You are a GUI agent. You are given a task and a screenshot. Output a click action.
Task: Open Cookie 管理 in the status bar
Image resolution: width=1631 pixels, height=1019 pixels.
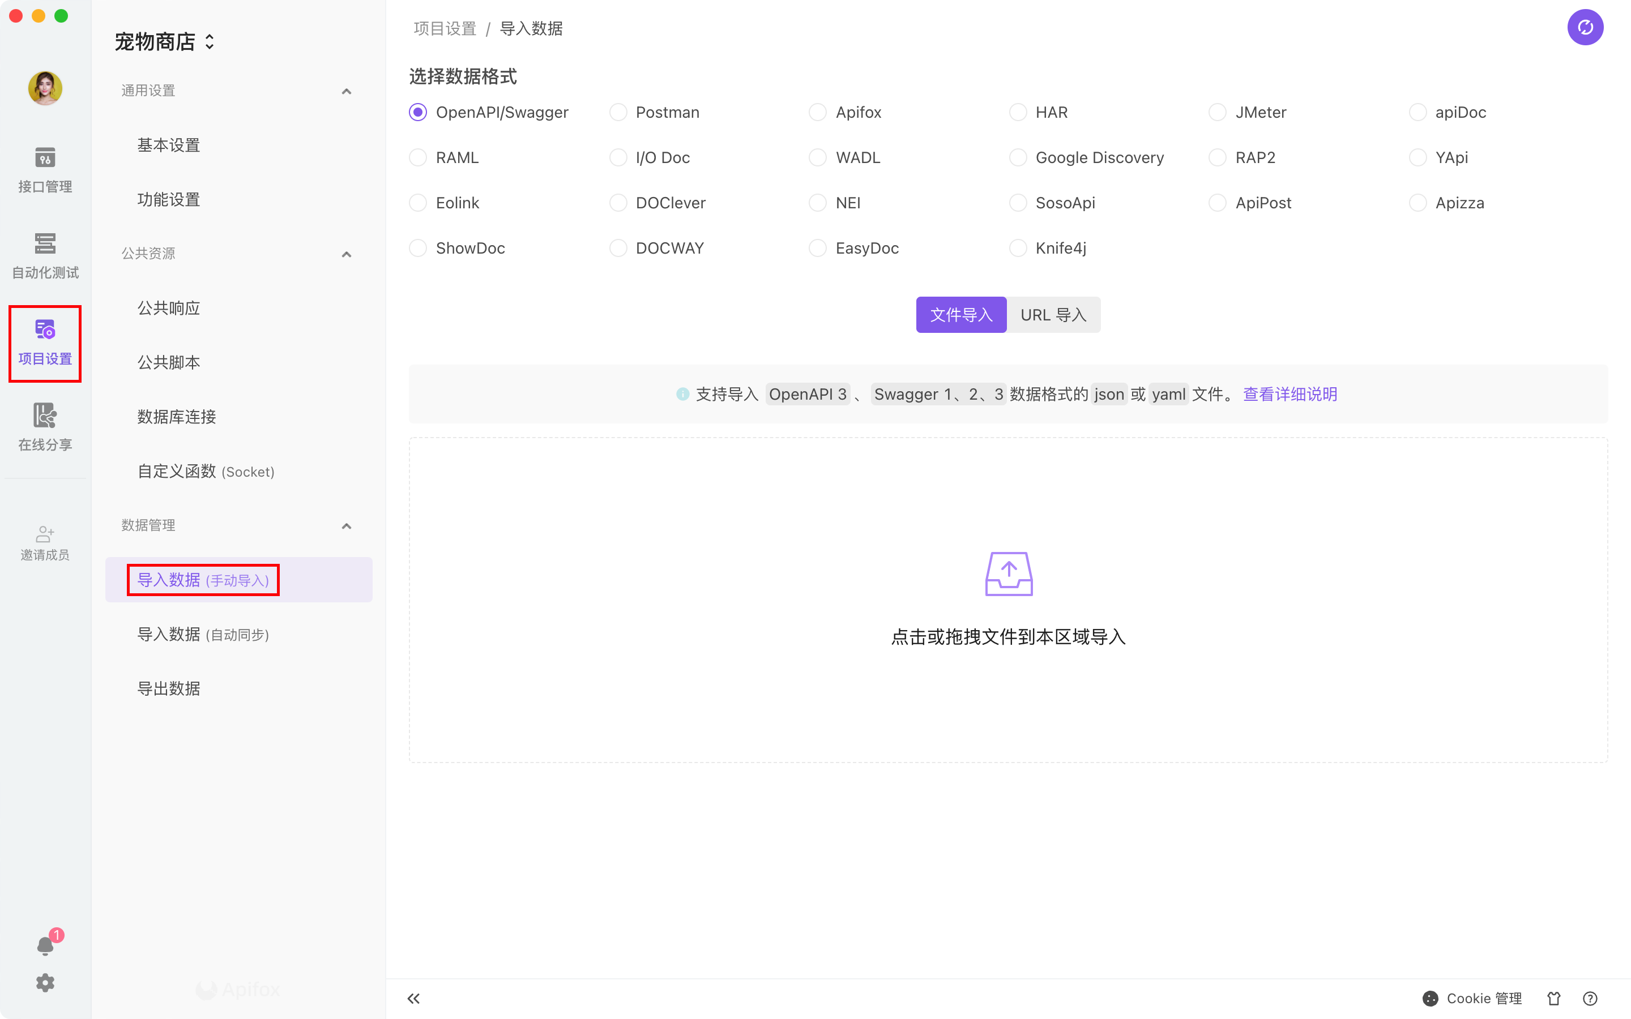pyautogui.click(x=1472, y=998)
